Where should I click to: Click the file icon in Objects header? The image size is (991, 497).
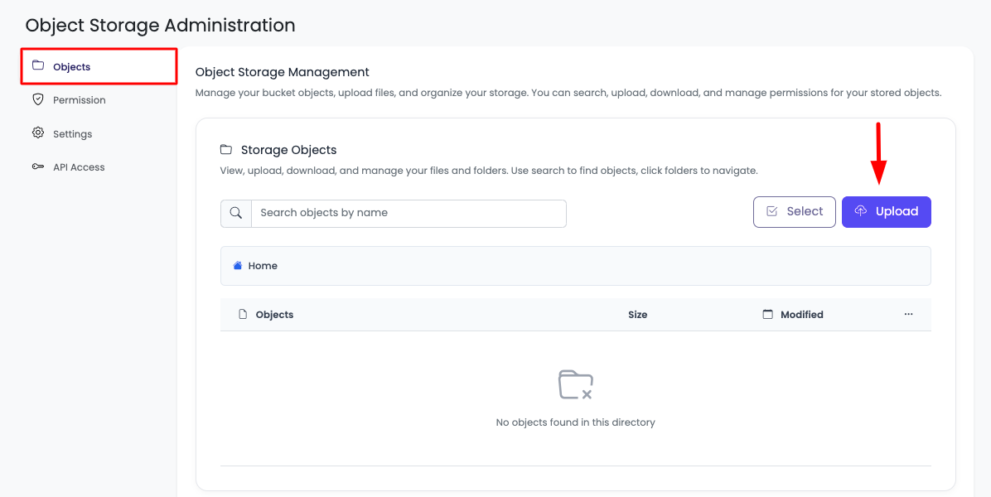pos(243,315)
